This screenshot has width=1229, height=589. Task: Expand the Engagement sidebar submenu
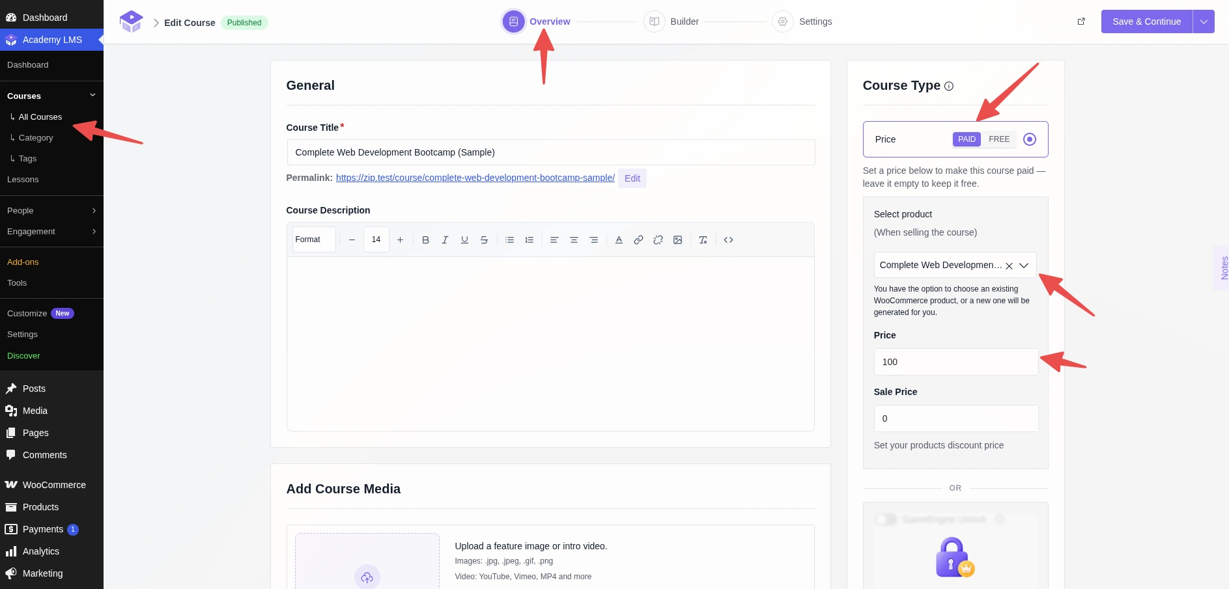tap(94, 232)
